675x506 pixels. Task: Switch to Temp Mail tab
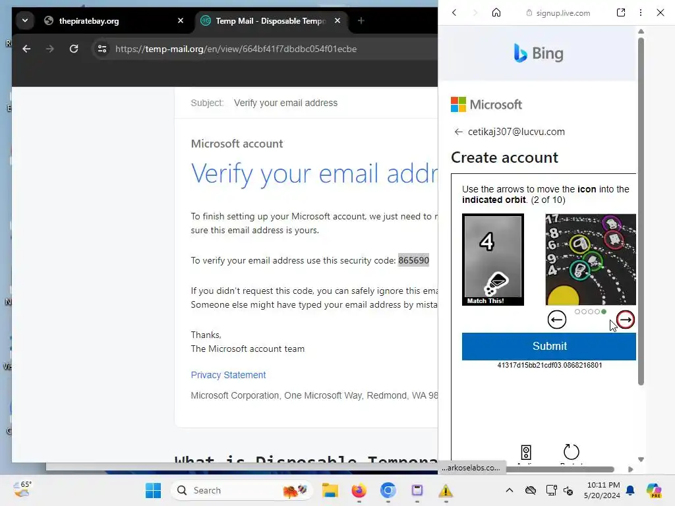271,20
